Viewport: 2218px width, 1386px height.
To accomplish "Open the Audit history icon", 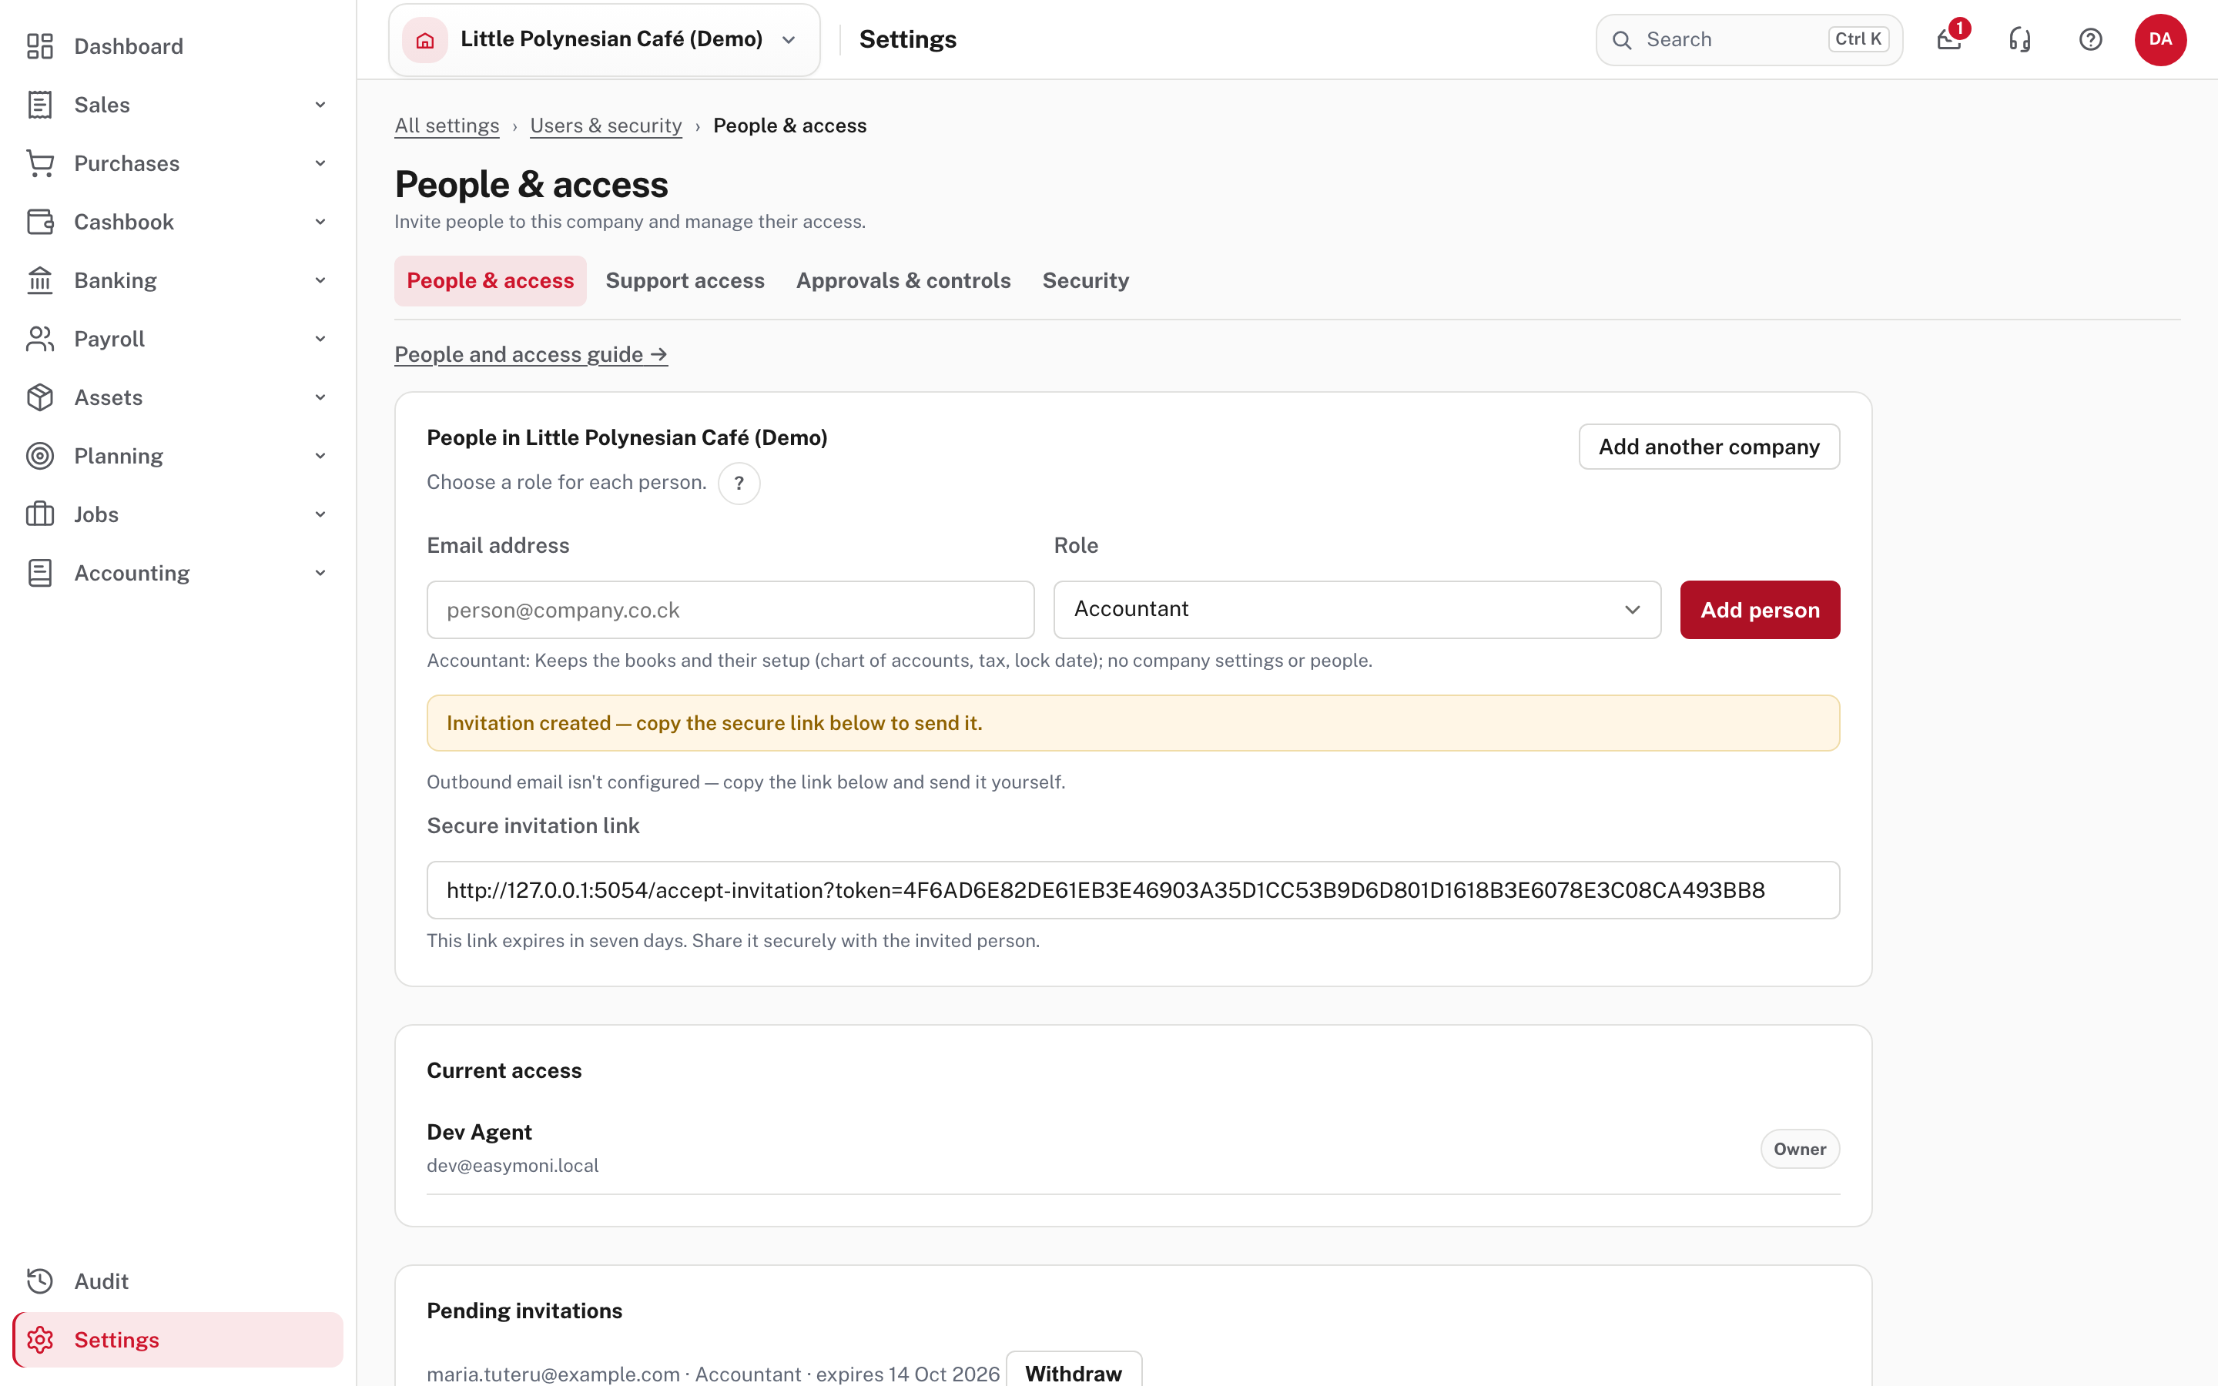I will [39, 1281].
